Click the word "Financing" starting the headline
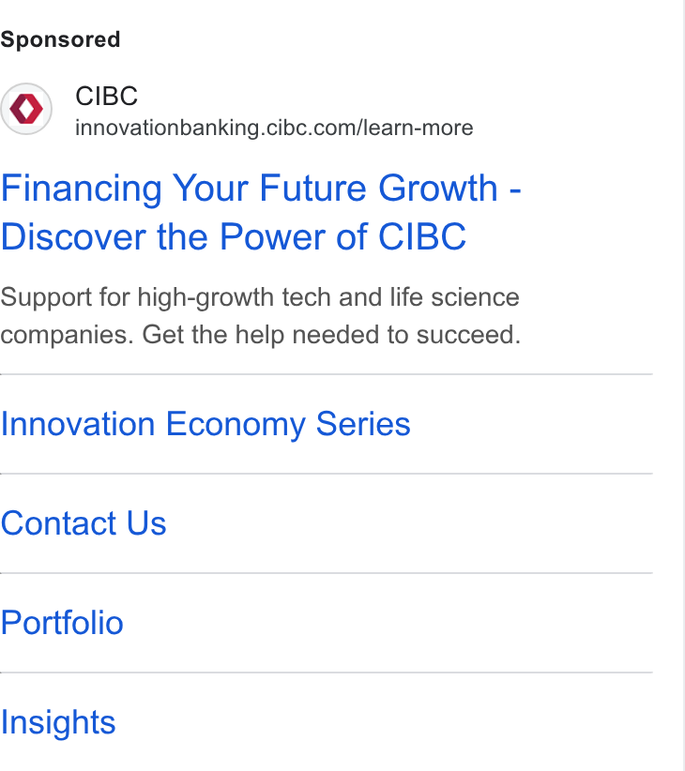Viewport: 685px width, 771px height. (x=81, y=188)
